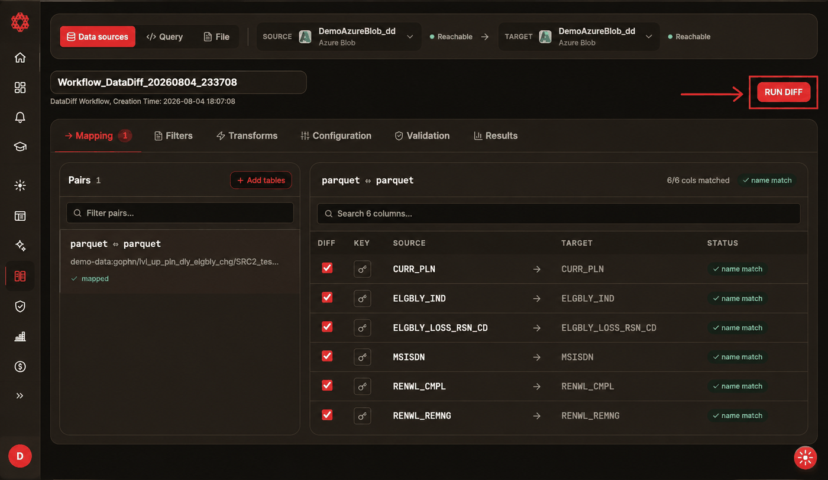Uncheck diff checkbox for ELGBLY_LOSS_RSN_CD
Viewport: 828px width, 480px height.
327,327
